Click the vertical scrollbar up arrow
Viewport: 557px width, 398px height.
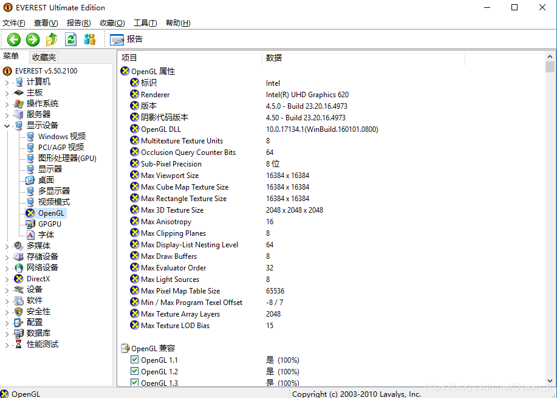(x=550, y=56)
